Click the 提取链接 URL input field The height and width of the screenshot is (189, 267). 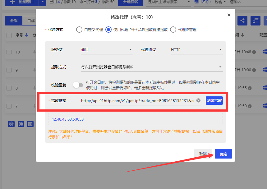pyautogui.click(x=137, y=100)
